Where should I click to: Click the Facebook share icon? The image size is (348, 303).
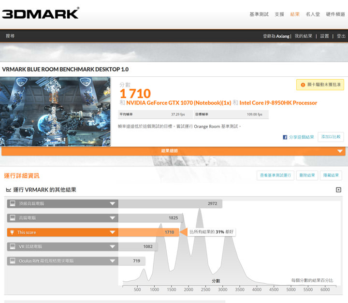[x=285, y=137]
